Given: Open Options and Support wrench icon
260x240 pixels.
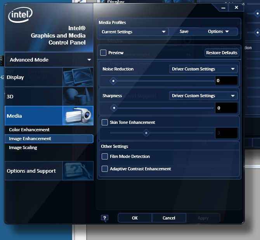Looking at the screenshot, I should point(78,171).
